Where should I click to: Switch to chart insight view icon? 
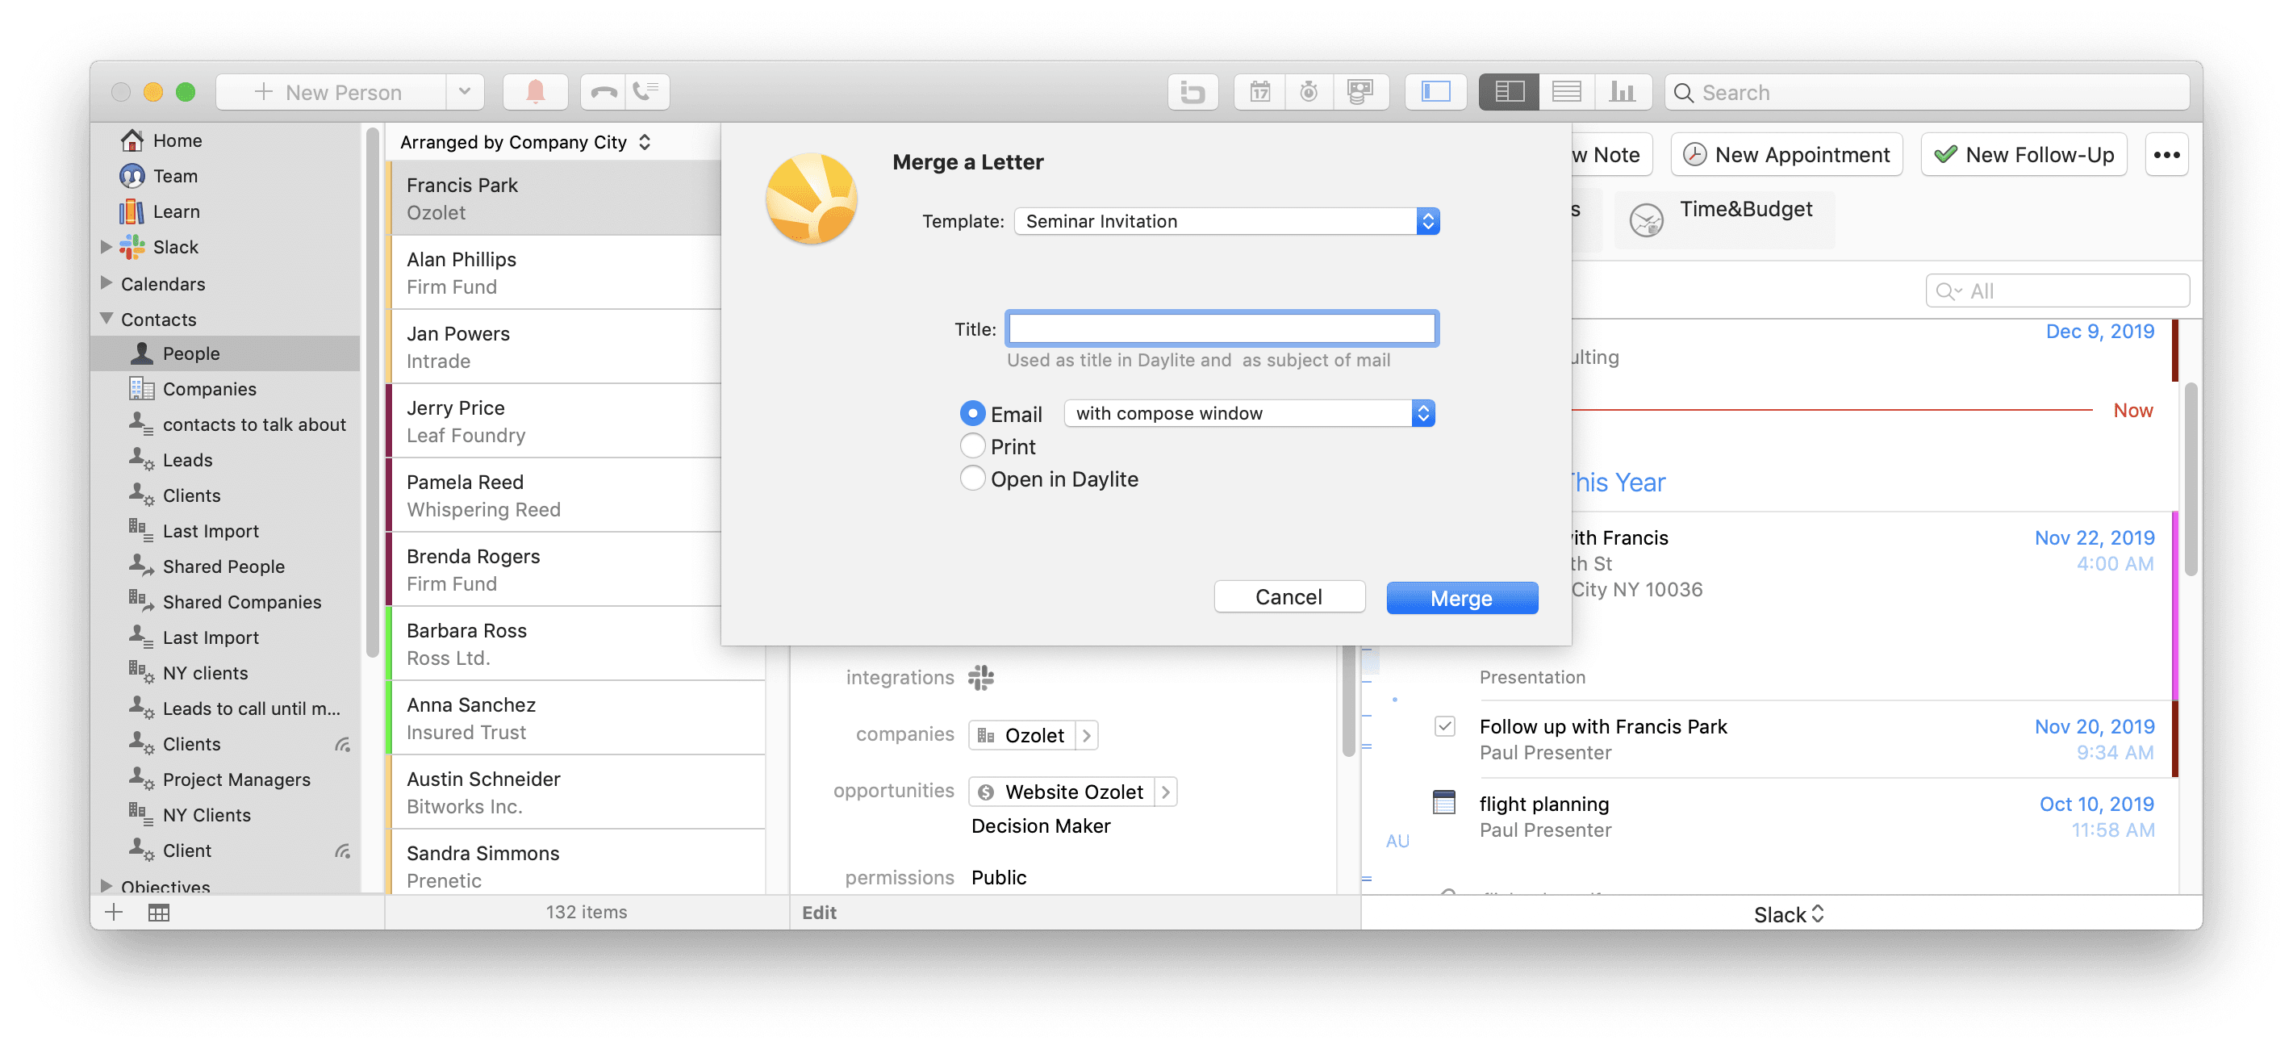1622,92
